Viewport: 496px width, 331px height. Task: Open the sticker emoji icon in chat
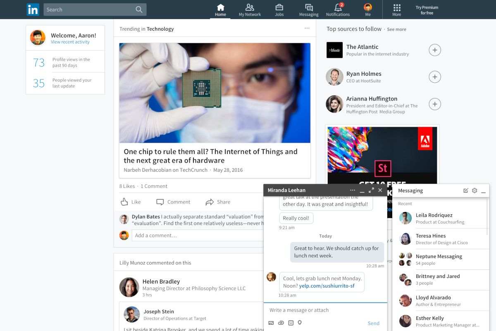[291, 323]
